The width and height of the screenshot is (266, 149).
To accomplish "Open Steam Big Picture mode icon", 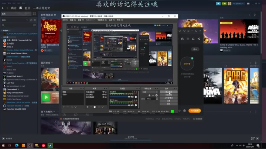I will point(248,4).
